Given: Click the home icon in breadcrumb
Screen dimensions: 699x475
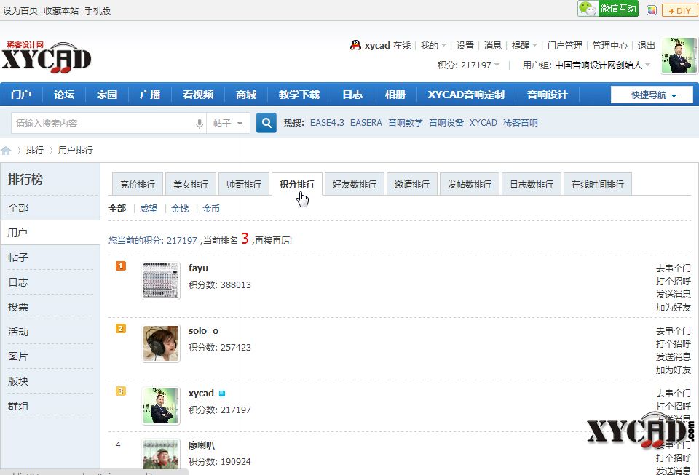Looking at the screenshot, I should (6, 151).
